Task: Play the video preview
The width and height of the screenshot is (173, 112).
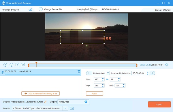Action: pyautogui.click(x=5, y=65)
